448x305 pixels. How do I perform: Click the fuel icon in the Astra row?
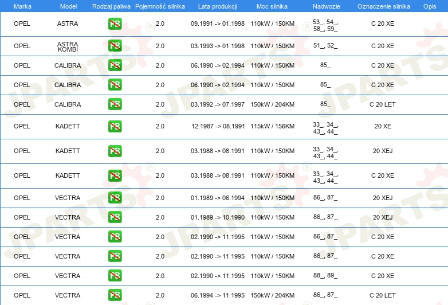[x=115, y=24]
